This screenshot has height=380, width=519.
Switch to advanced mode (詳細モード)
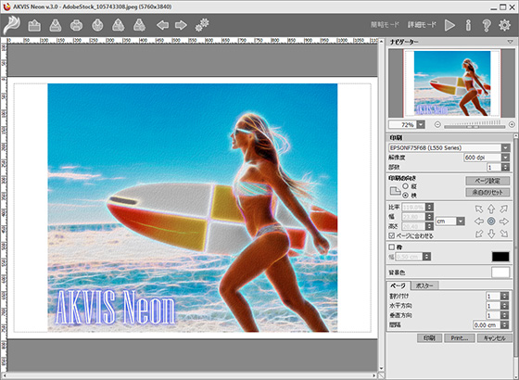click(x=422, y=25)
